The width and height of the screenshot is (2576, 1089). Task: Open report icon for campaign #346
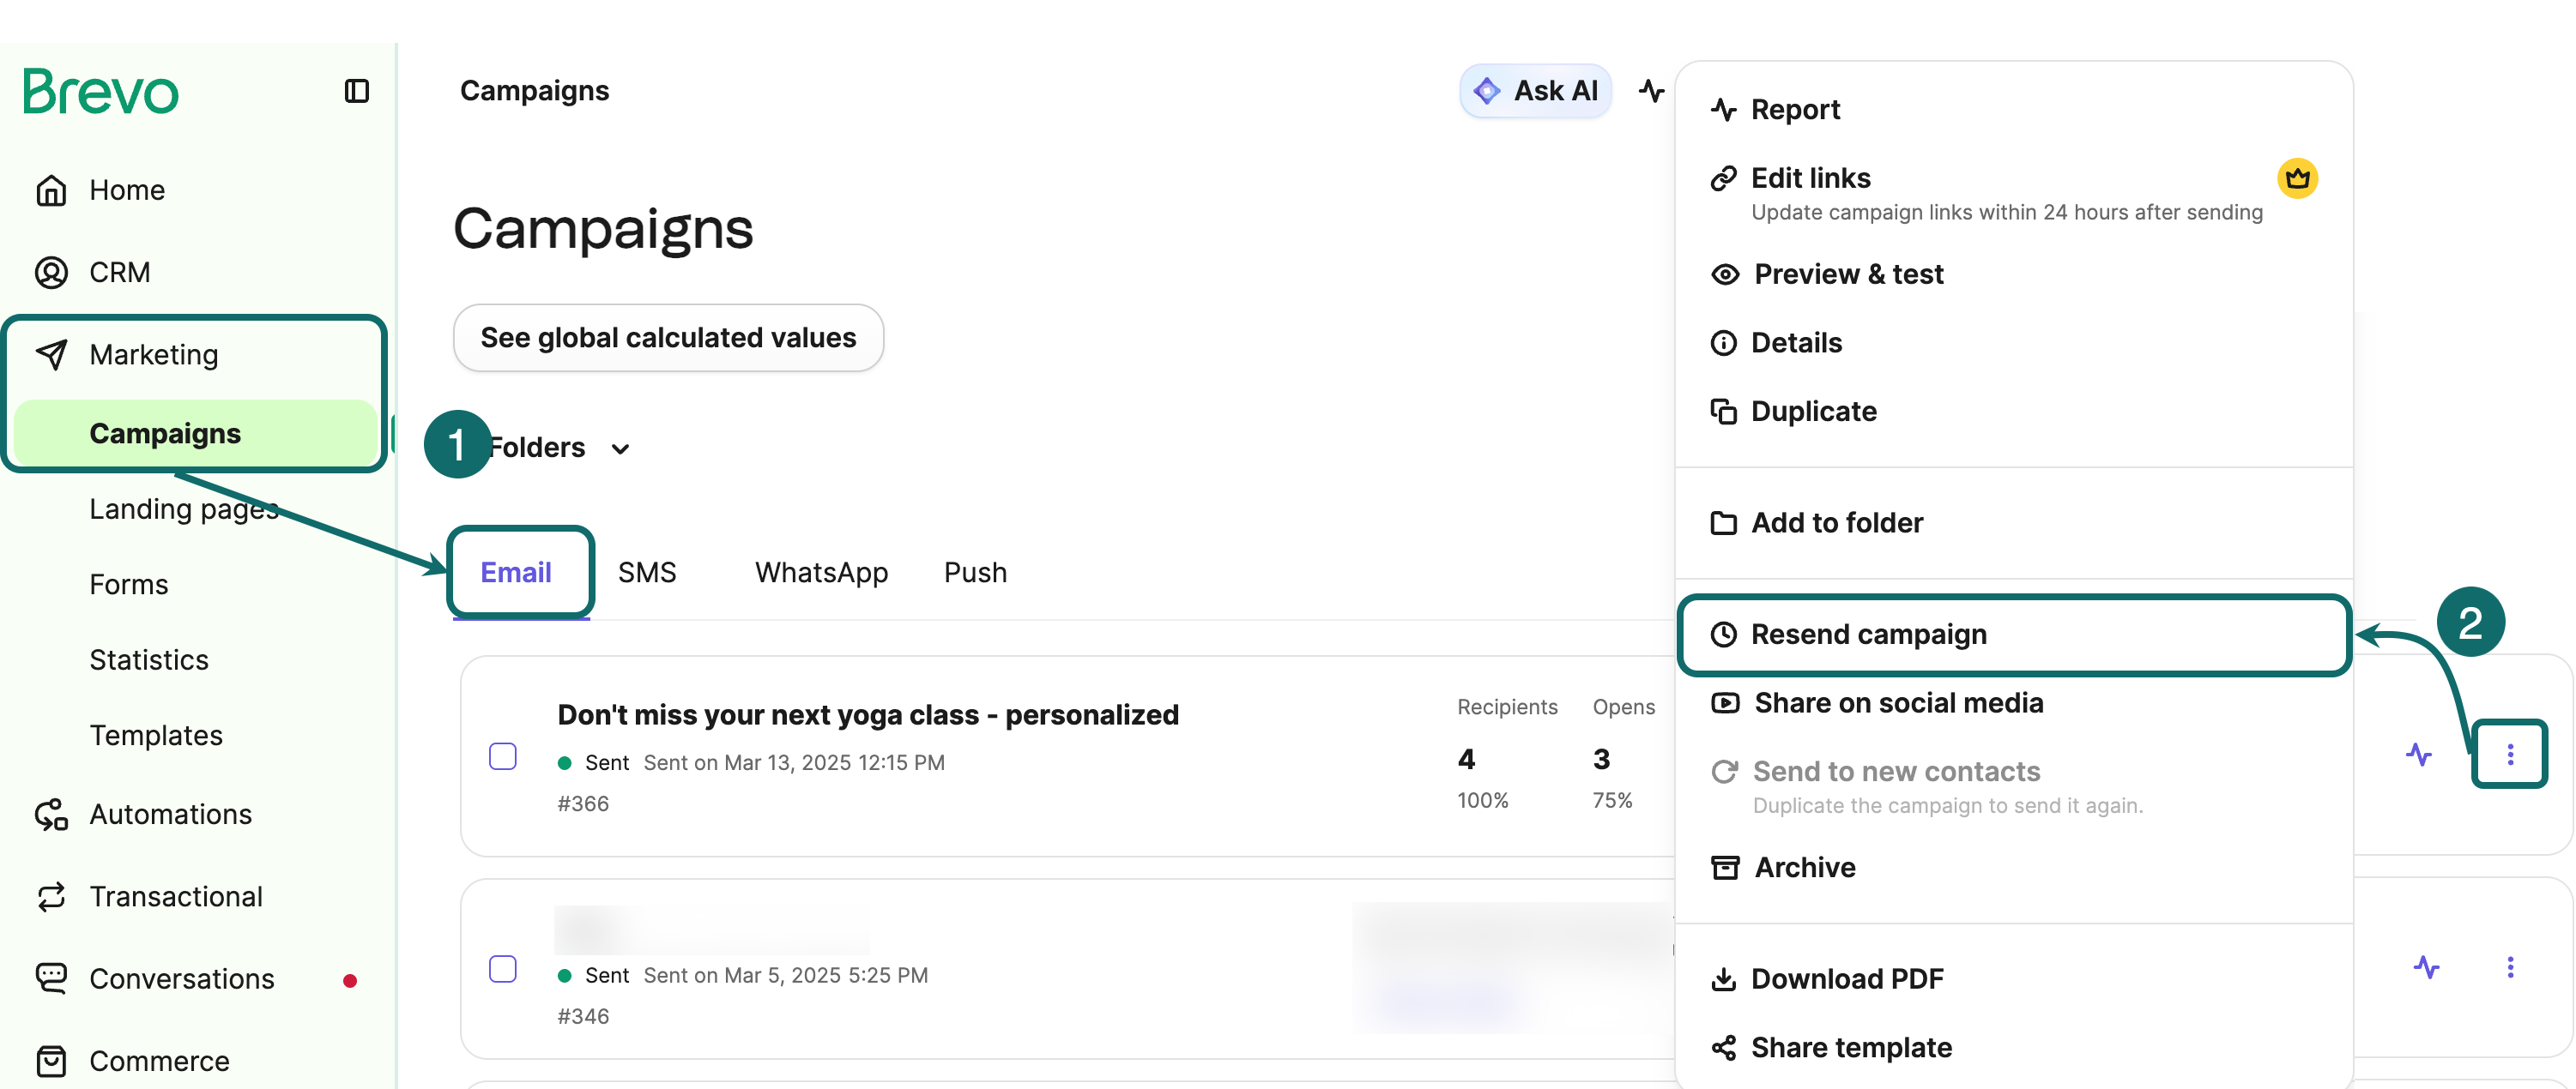click(x=2425, y=967)
